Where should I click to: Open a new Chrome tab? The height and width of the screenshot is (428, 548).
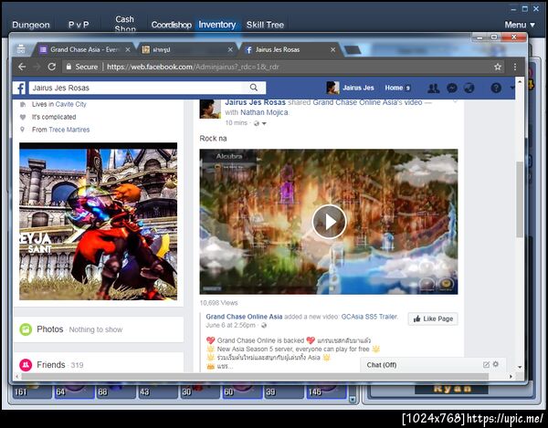(x=353, y=50)
